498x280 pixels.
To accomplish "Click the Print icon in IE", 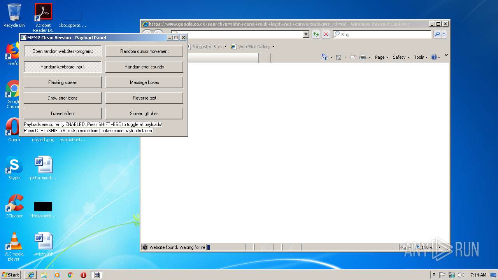I will pyautogui.click(x=363, y=57).
